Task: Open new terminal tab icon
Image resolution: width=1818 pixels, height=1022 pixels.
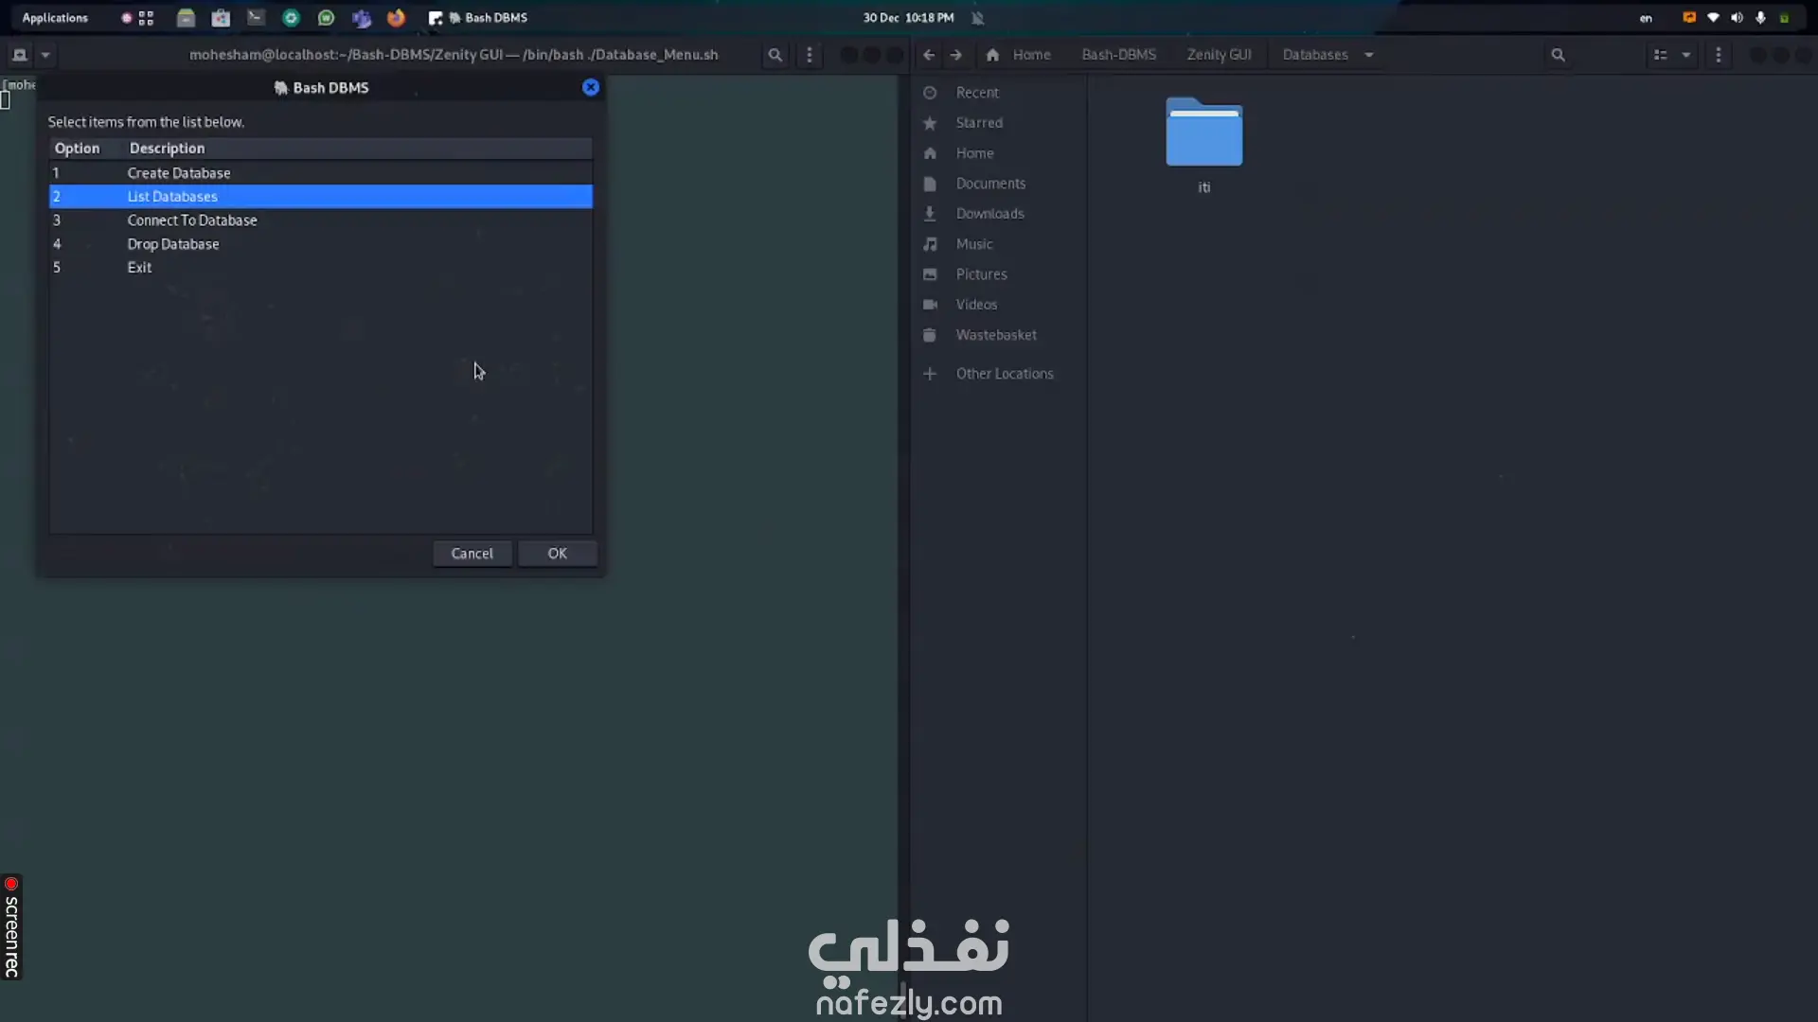Action: coord(20,55)
